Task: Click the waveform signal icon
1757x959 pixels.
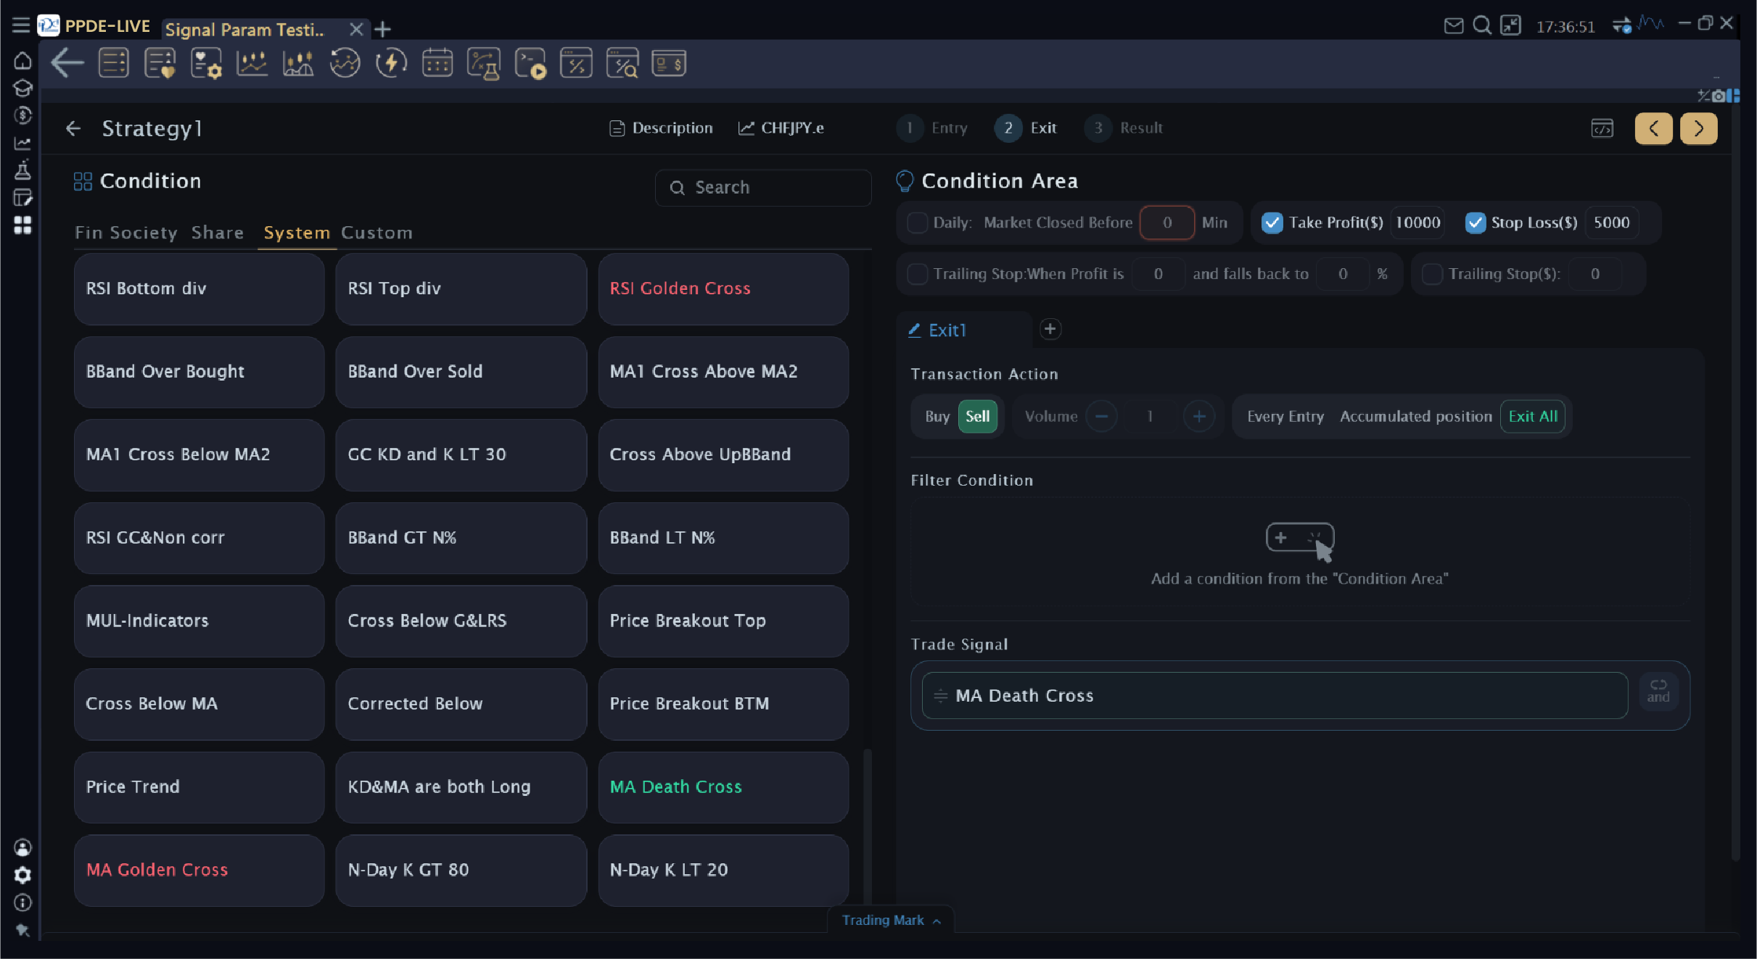Action: pyautogui.click(x=1651, y=24)
